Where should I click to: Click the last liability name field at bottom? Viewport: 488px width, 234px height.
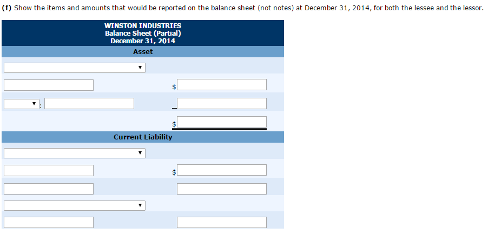pos(49,222)
